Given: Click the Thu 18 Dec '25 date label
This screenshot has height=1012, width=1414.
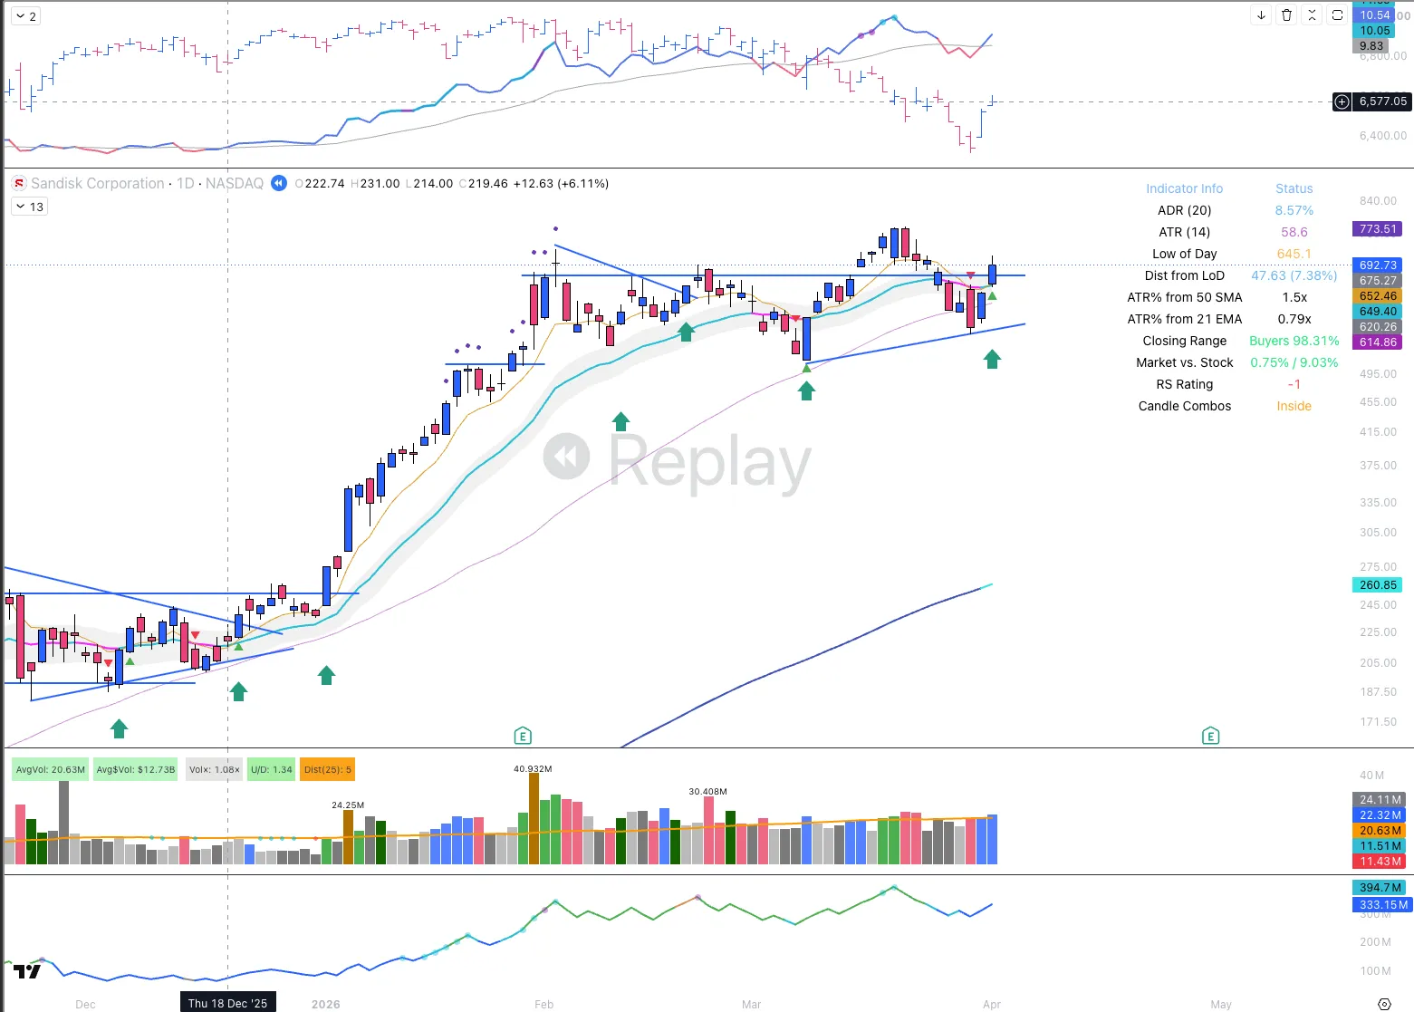Looking at the screenshot, I should pos(228,1003).
